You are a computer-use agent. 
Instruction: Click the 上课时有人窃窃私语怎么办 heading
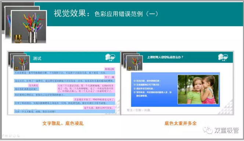pyautogui.click(x=165, y=57)
